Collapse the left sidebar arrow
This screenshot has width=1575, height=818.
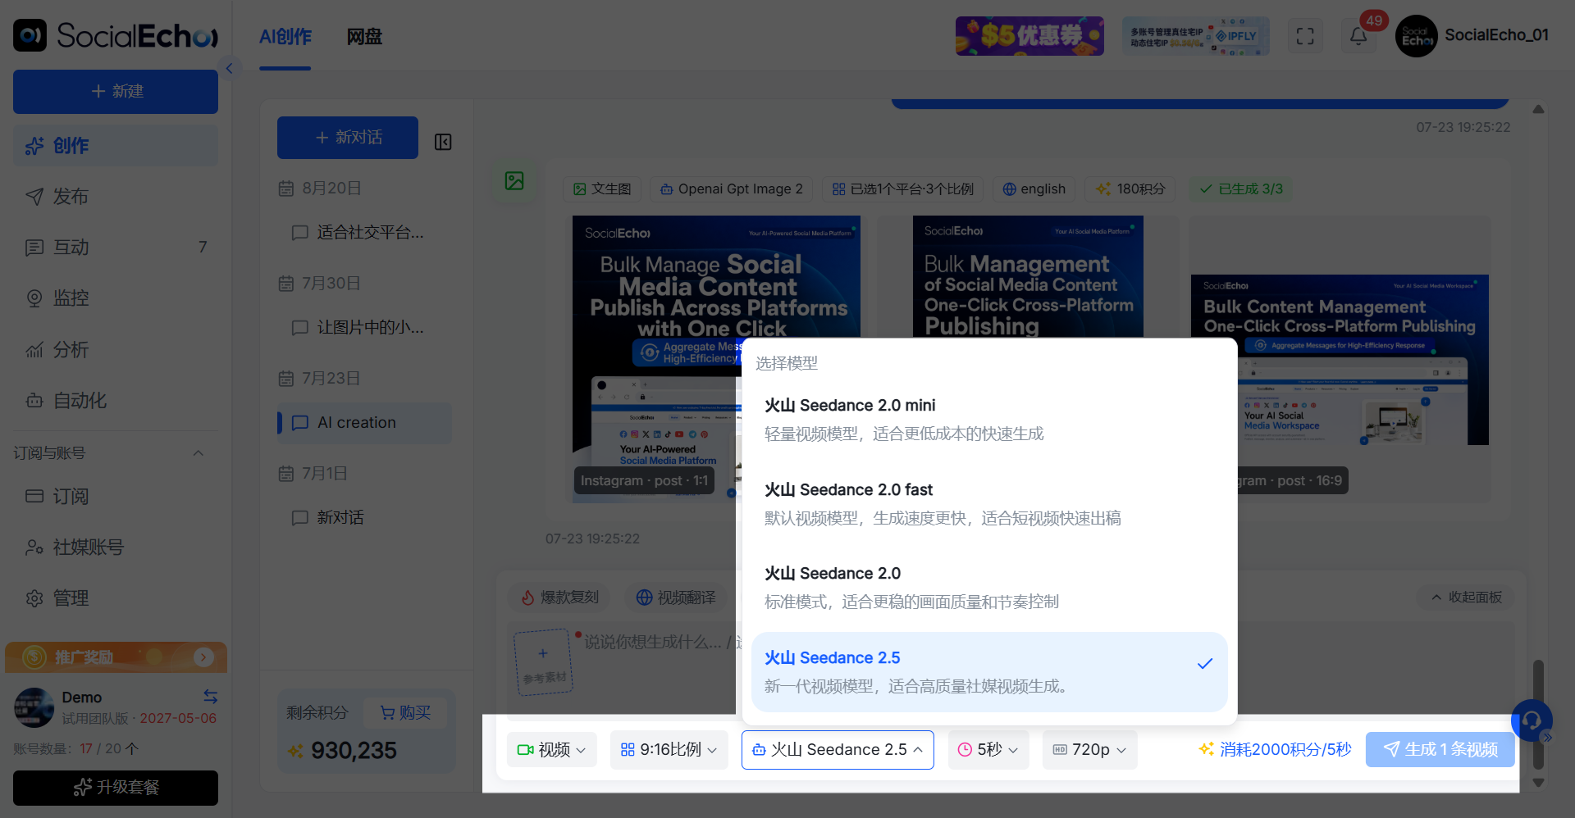[229, 69]
